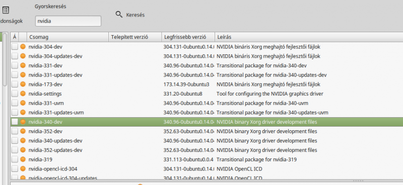Click the Keresés search button label
403x185 pixels.
tap(135, 15)
